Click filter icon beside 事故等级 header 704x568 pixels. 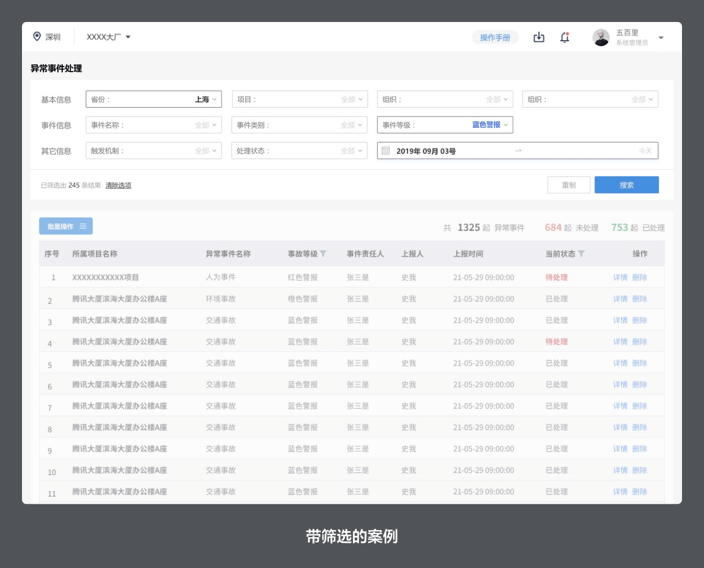click(x=323, y=253)
